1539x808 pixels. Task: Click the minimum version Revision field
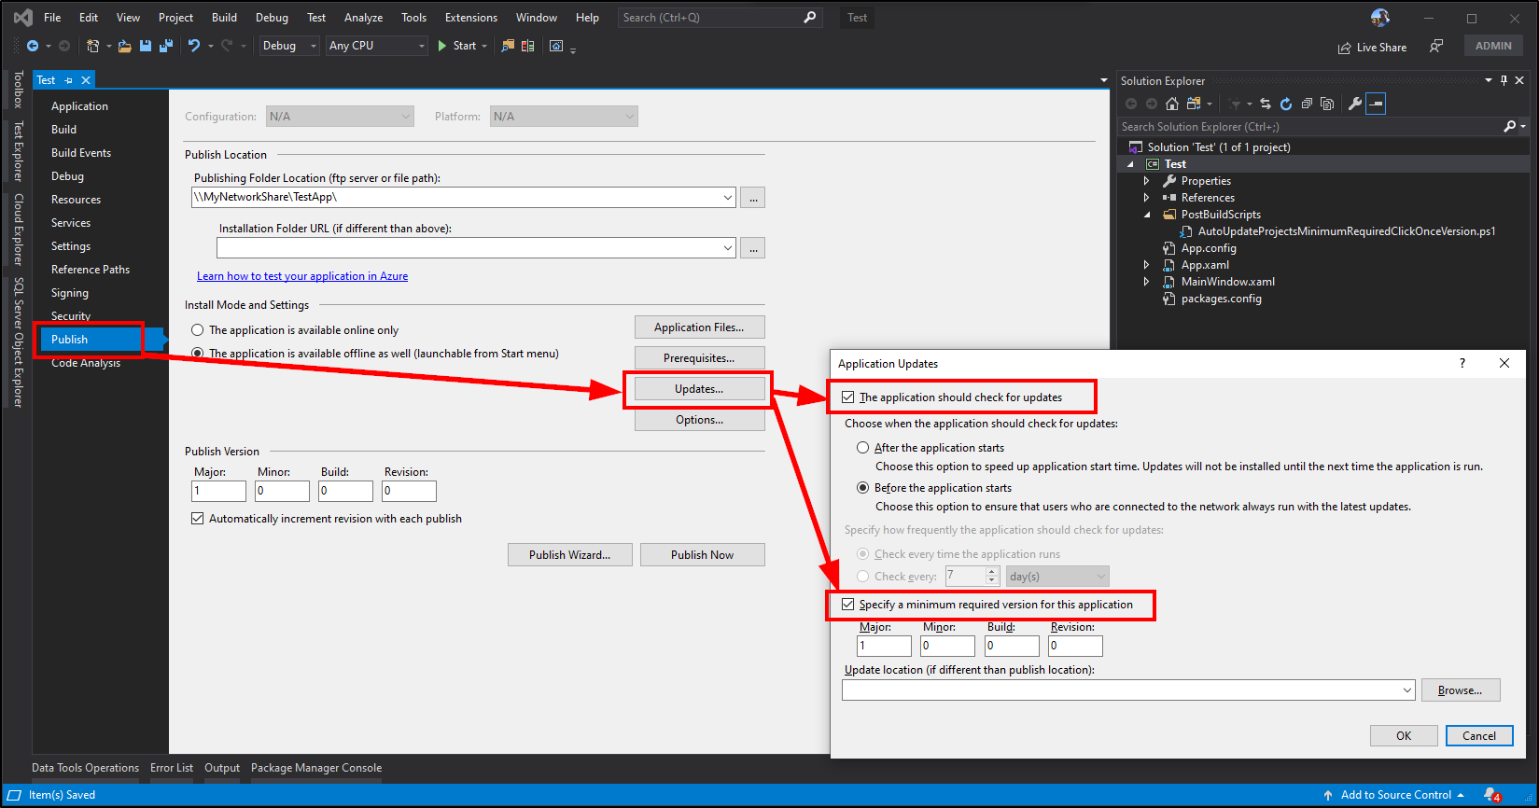tap(1075, 646)
